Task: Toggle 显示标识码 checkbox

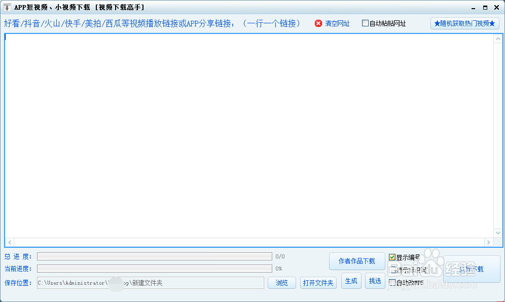Action: [392, 270]
